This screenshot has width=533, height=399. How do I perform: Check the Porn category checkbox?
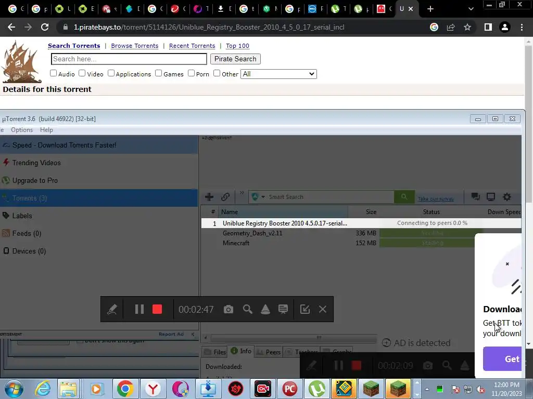coord(192,73)
